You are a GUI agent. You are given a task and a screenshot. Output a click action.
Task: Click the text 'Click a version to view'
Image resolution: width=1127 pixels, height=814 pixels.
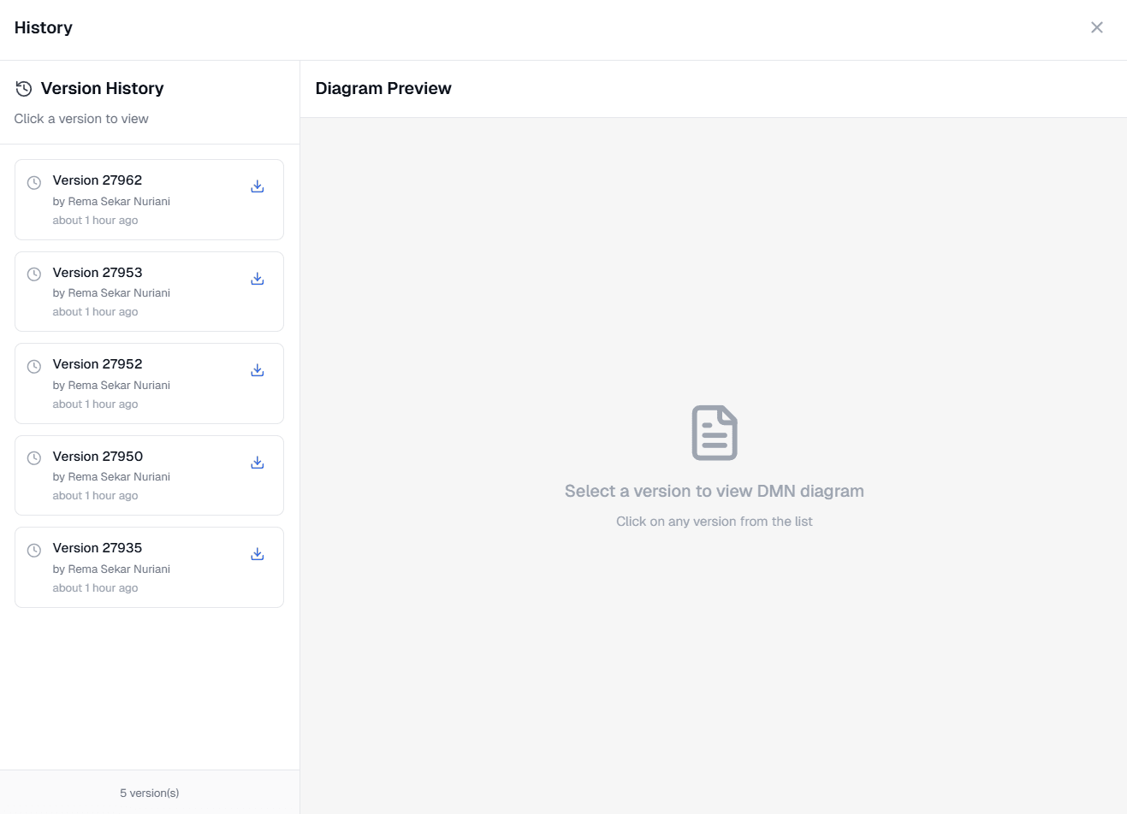(x=81, y=118)
